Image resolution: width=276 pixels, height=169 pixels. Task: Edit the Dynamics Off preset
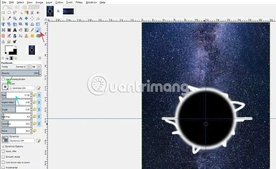pyautogui.click(x=38, y=140)
